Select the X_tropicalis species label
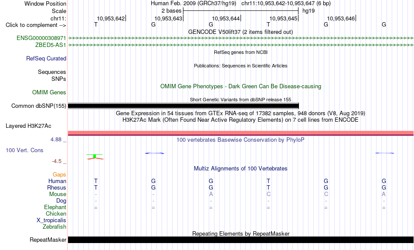The height and width of the screenshot is (250, 414). pos(51,220)
